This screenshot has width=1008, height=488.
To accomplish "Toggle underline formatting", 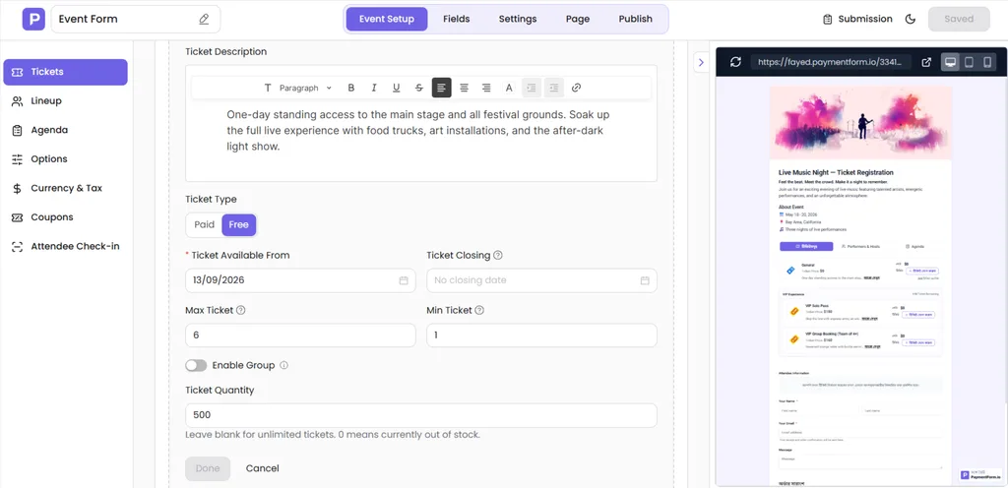I will pyautogui.click(x=396, y=88).
